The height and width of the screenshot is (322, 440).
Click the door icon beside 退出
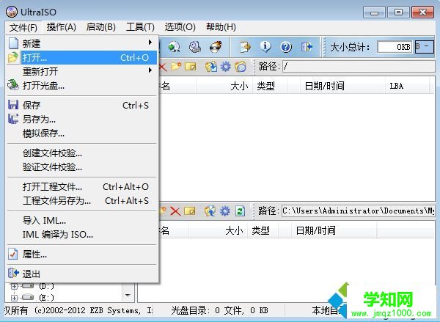tap(13, 273)
